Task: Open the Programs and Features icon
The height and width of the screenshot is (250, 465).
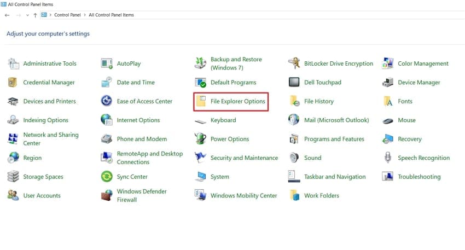Action: coord(294,139)
